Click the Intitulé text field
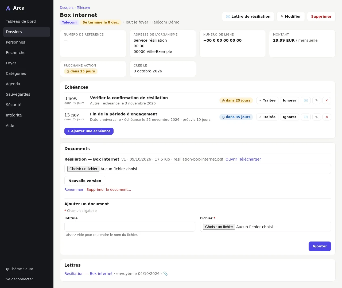 point(130,227)
